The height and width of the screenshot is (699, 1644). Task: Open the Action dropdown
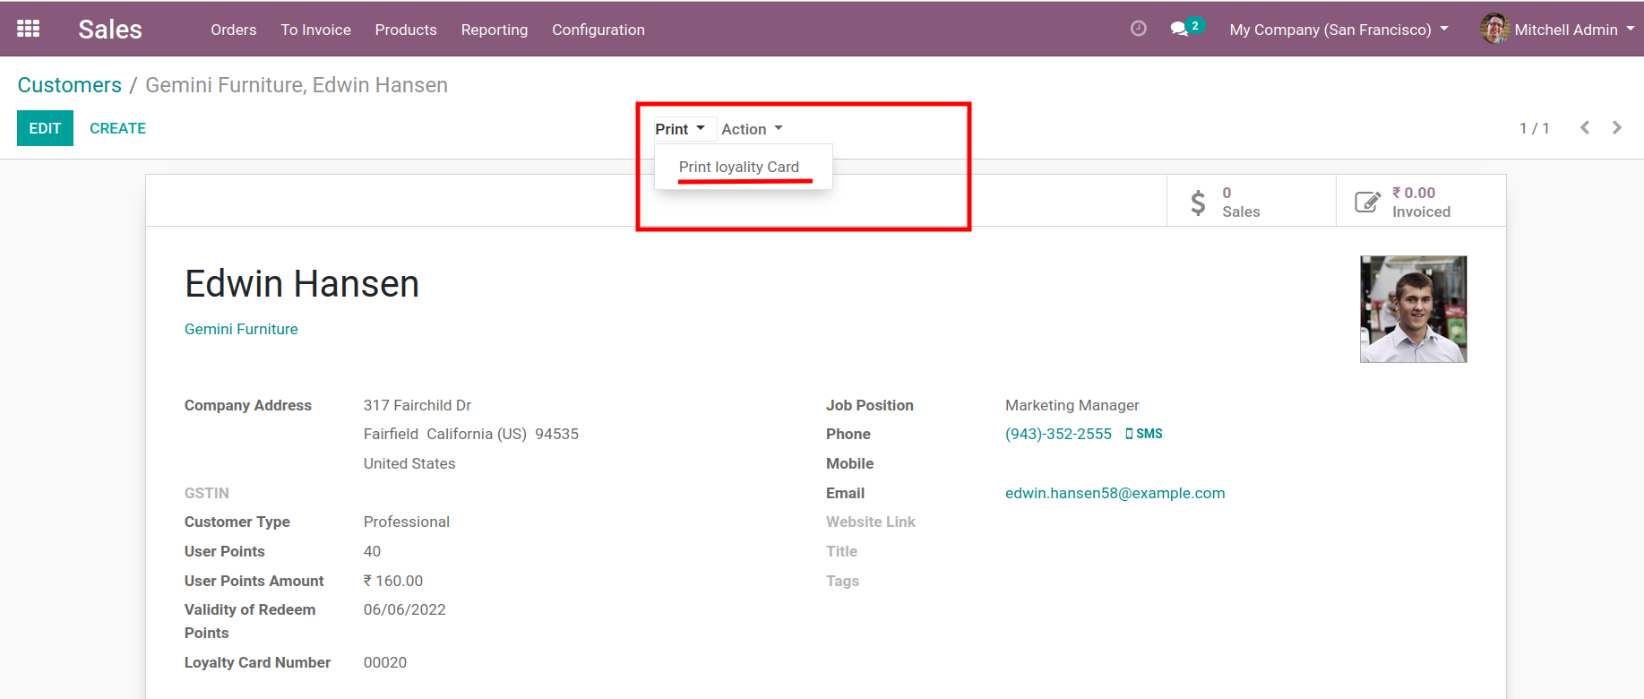point(752,129)
